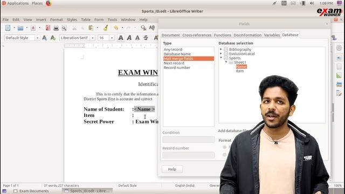Click the Print icon
Viewport: 345px width, 194px height.
[x=56, y=28]
